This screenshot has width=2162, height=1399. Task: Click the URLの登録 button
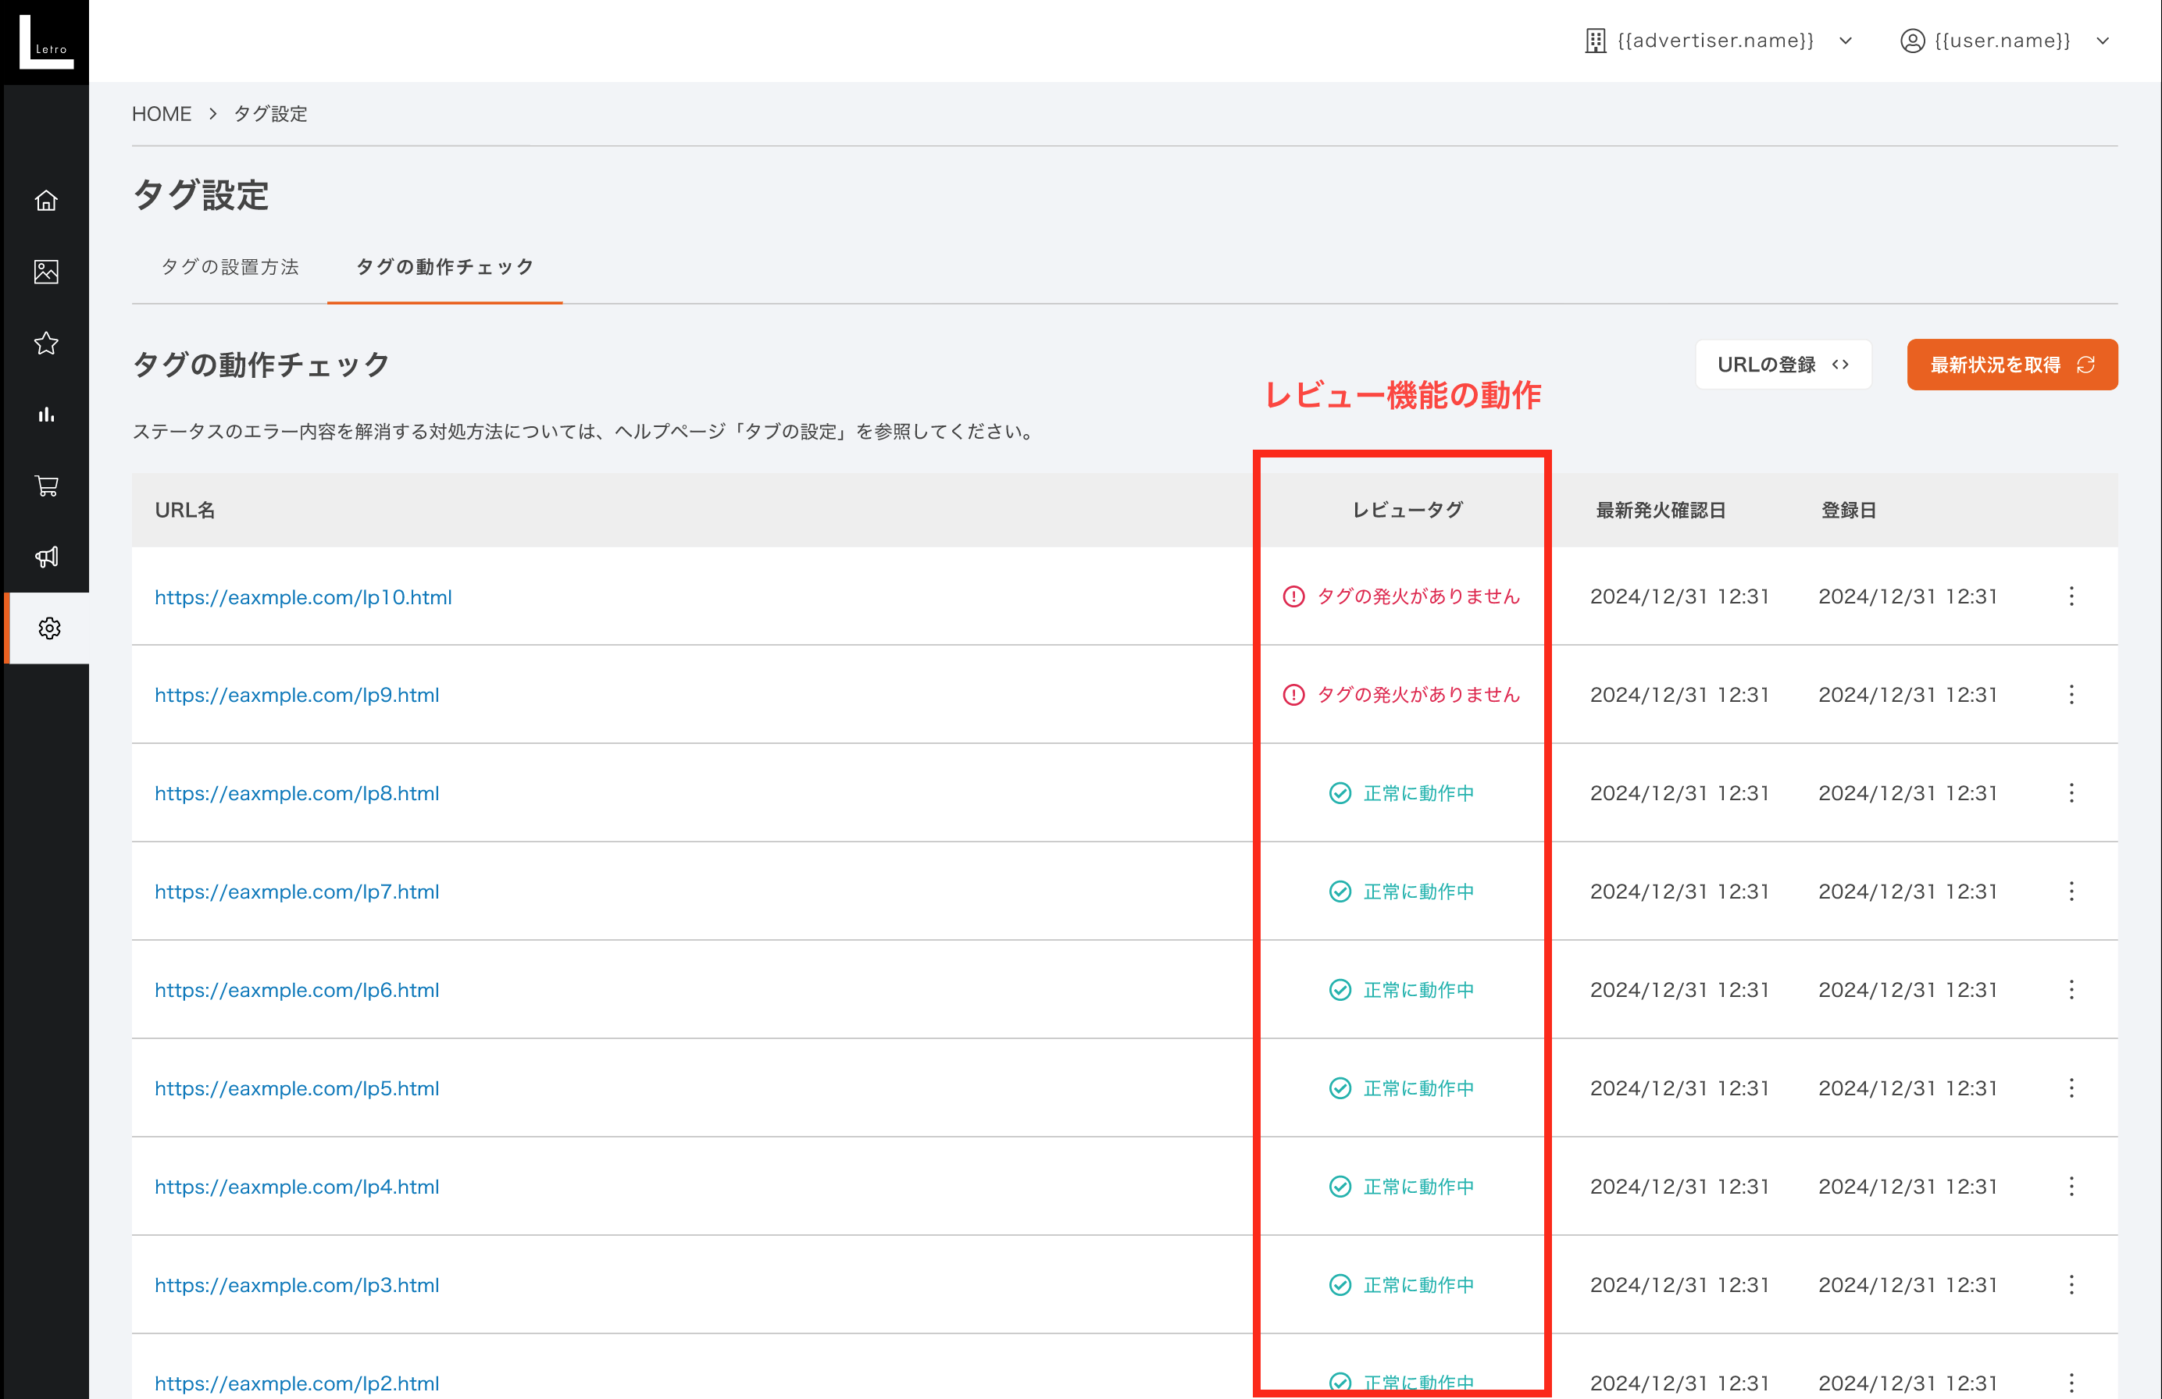coord(1782,365)
